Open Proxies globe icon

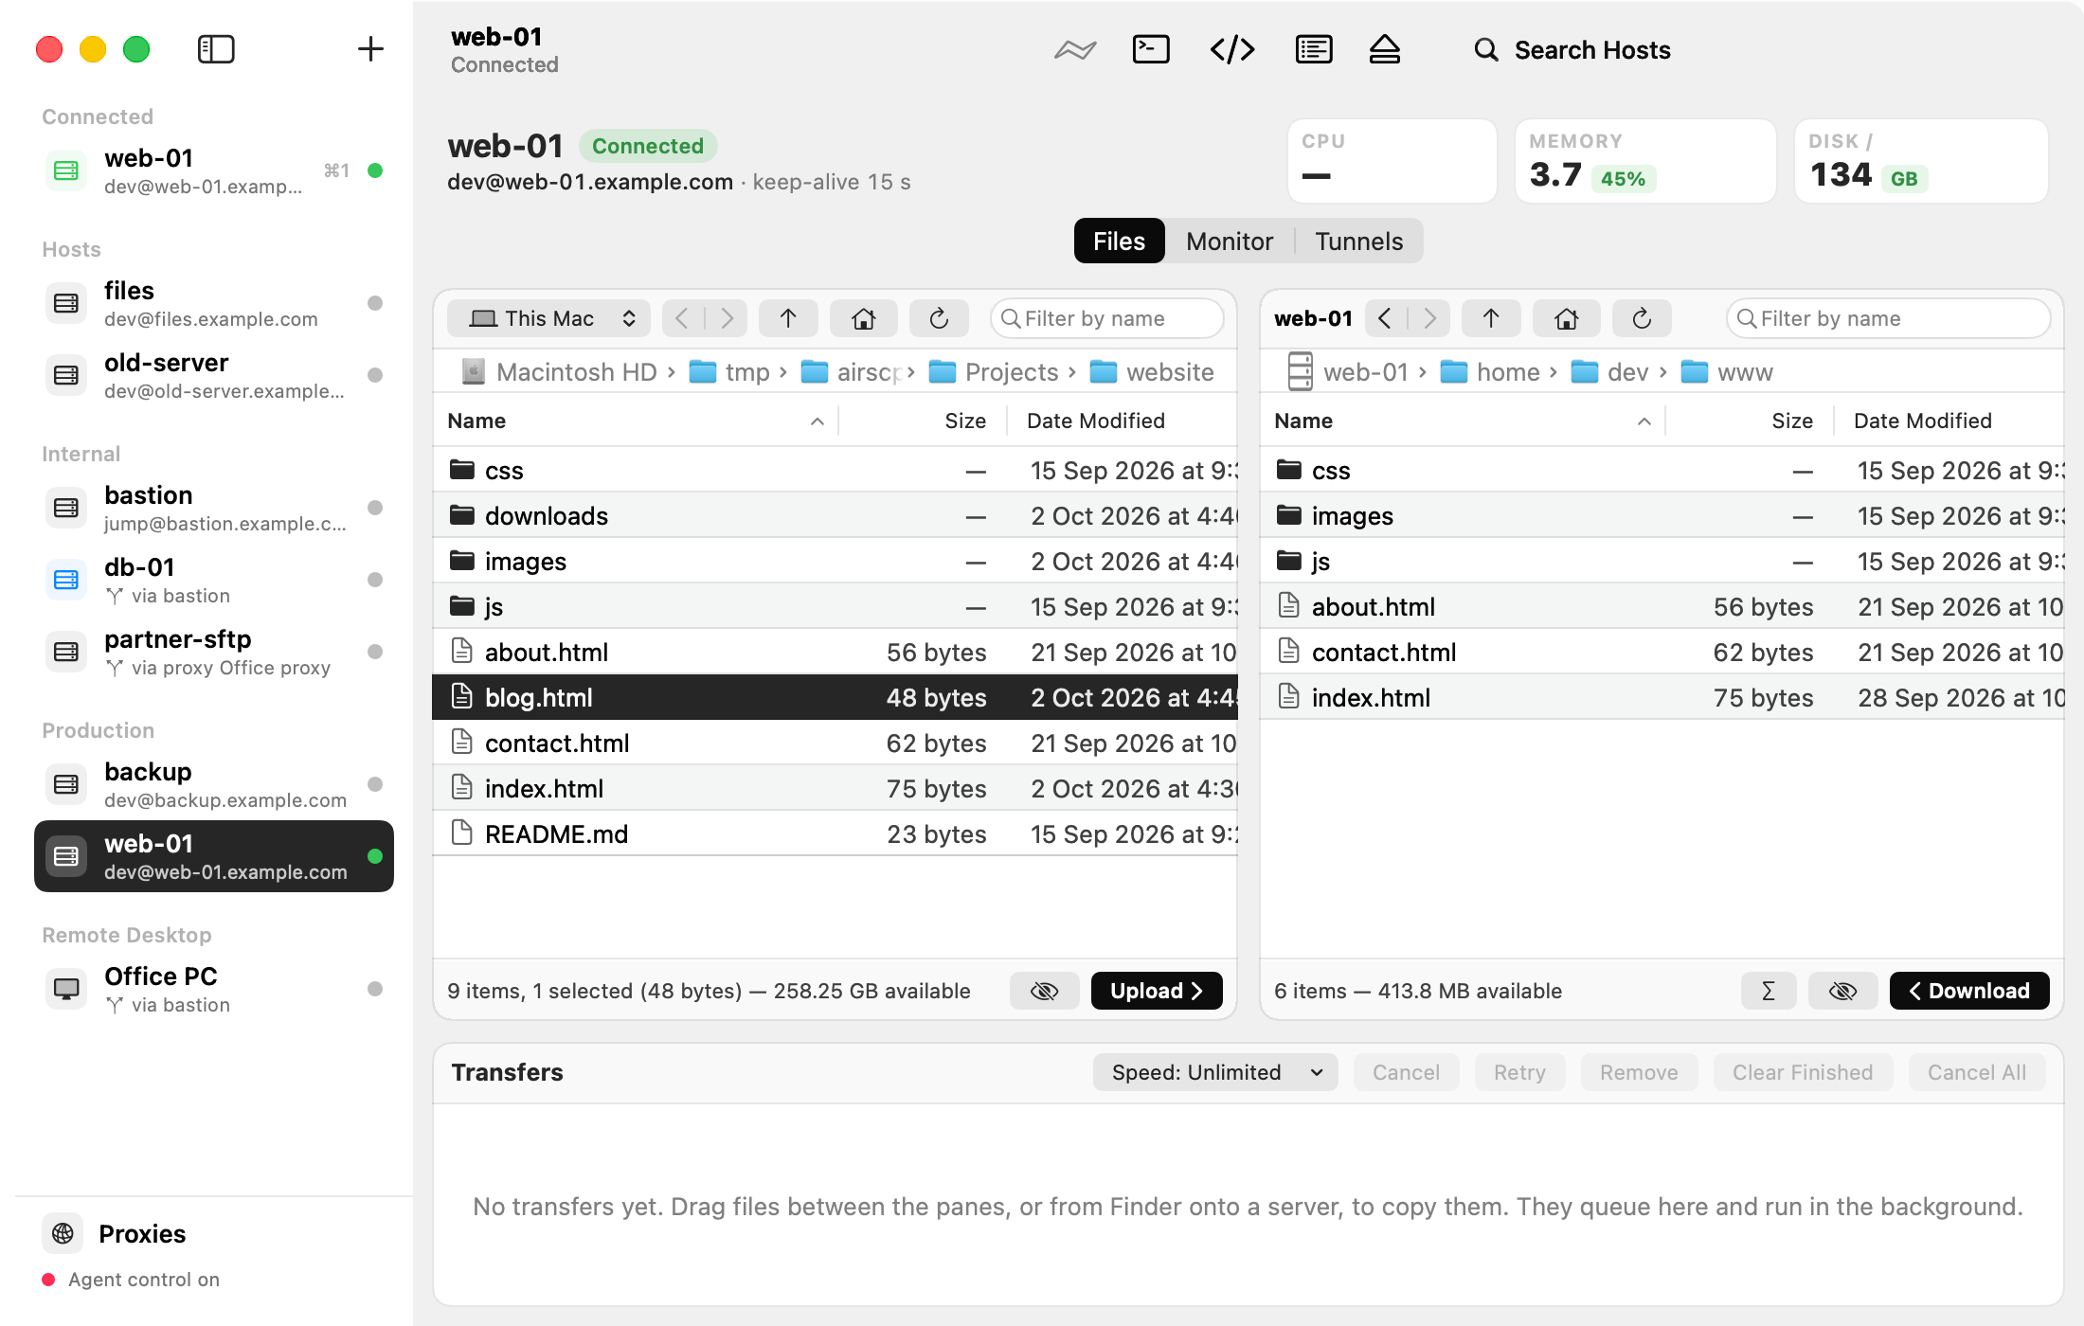tap(63, 1233)
